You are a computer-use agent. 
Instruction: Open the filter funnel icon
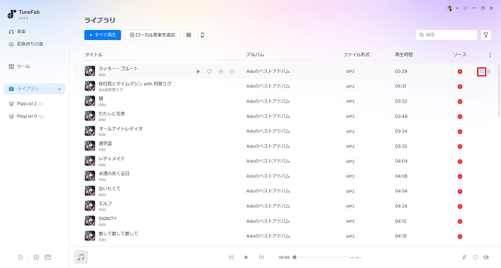click(x=486, y=35)
